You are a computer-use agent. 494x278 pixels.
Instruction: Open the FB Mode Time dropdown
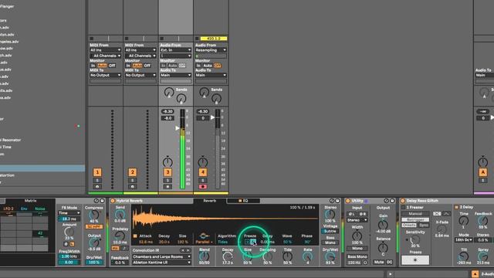pos(69,213)
